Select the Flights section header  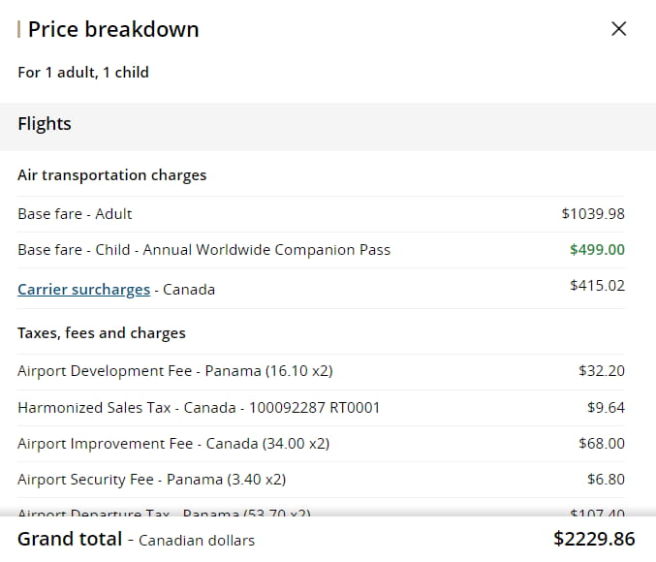(45, 124)
